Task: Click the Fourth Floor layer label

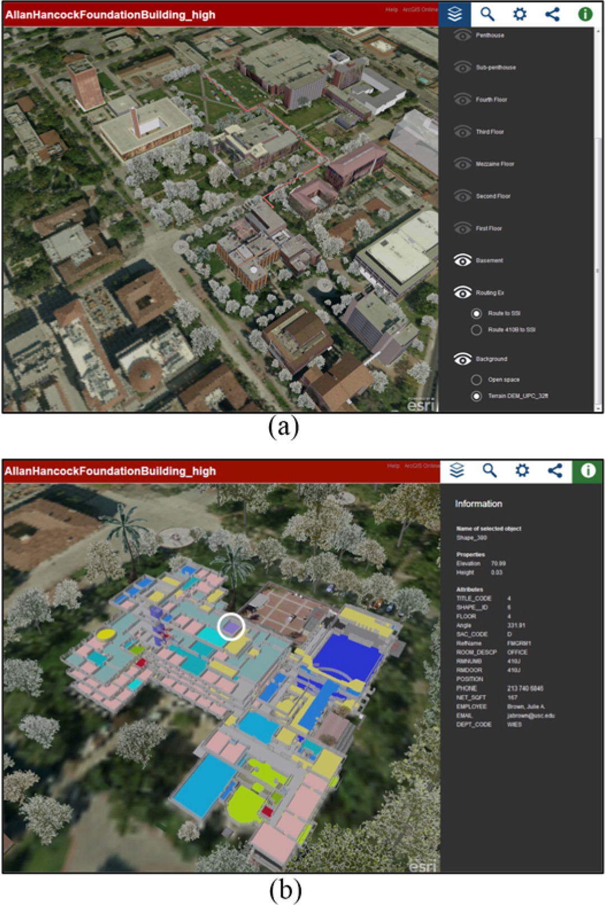Action: point(491,100)
